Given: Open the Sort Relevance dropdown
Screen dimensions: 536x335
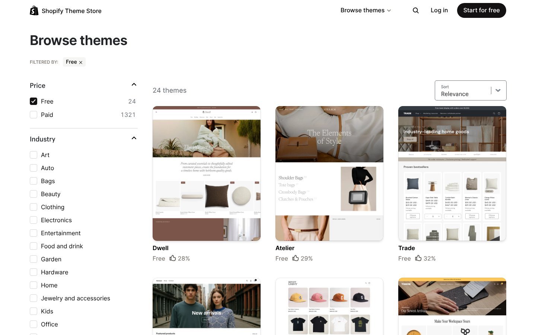Looking at the screenshot, I should pos(470,90).
